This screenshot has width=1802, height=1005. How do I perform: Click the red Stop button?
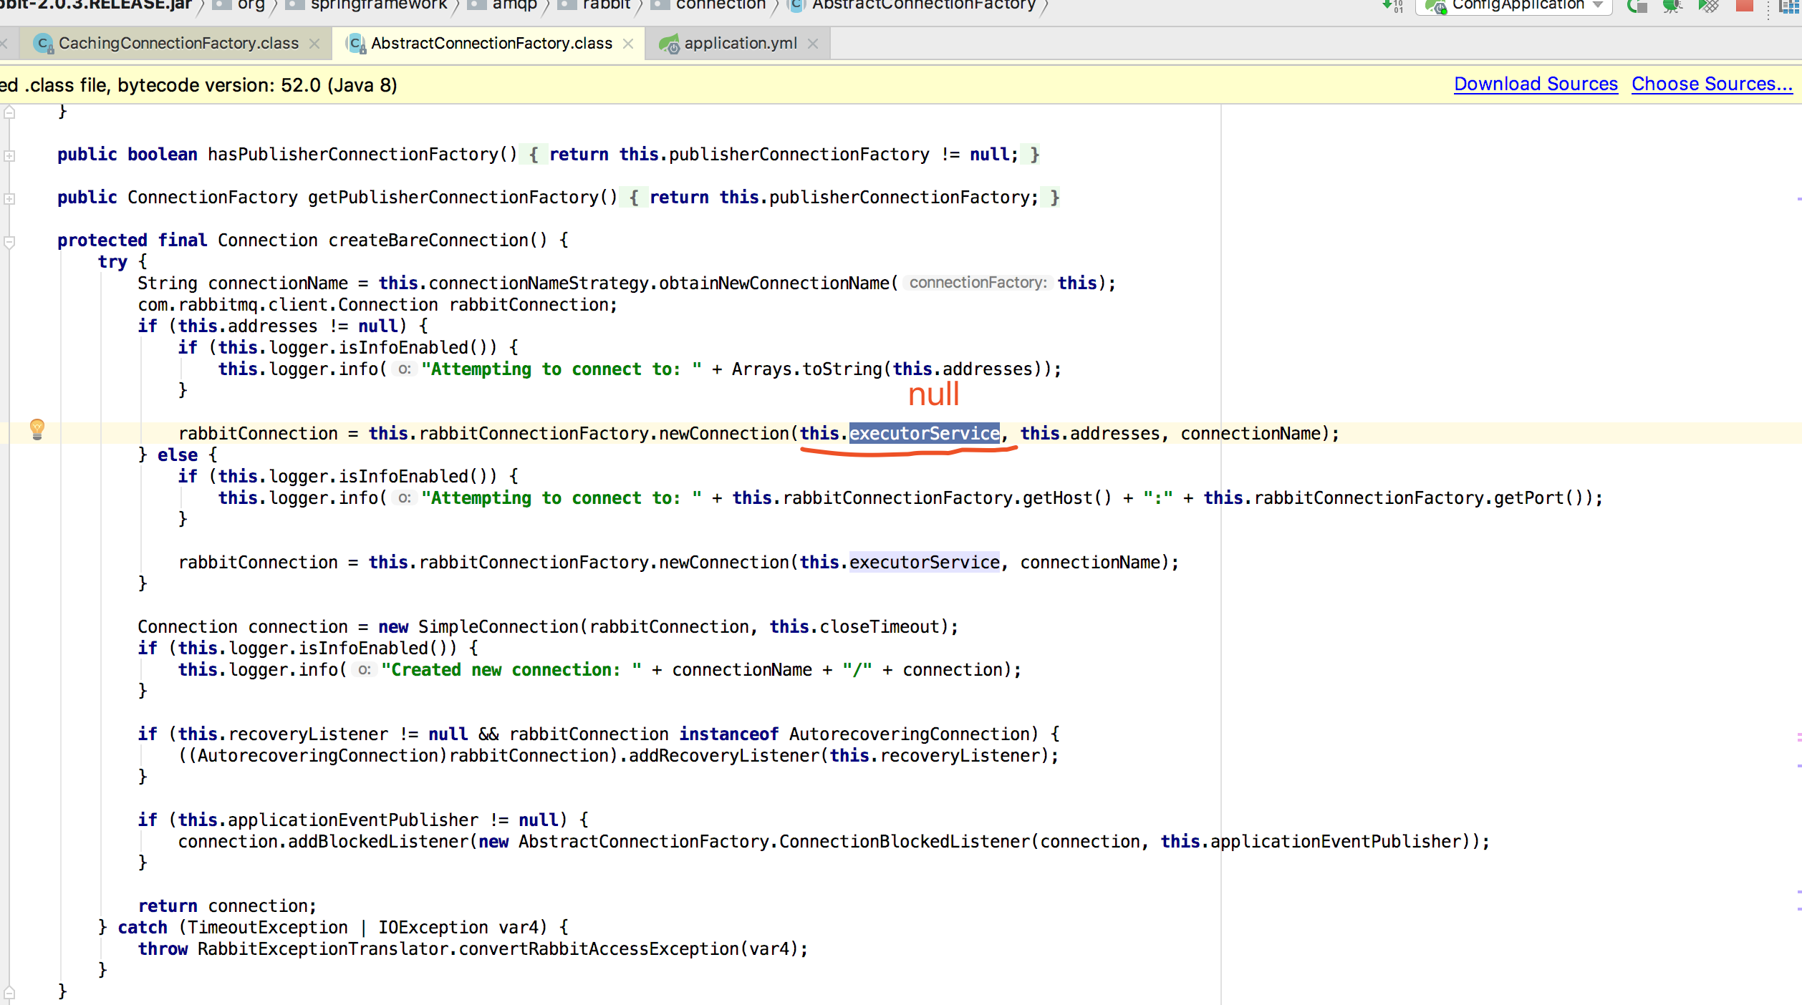pyautogui.click(x=1745, y=6)
